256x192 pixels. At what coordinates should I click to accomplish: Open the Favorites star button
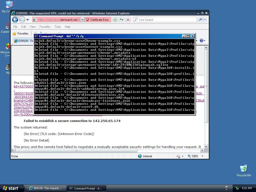point(20,33)
